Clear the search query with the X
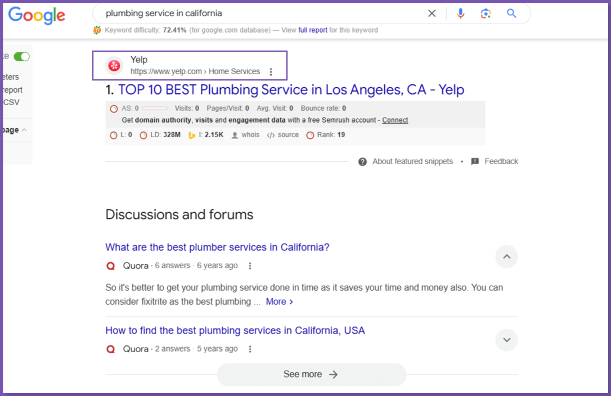The width and height of the screenshot is (611, 396). tap(432, 13)
